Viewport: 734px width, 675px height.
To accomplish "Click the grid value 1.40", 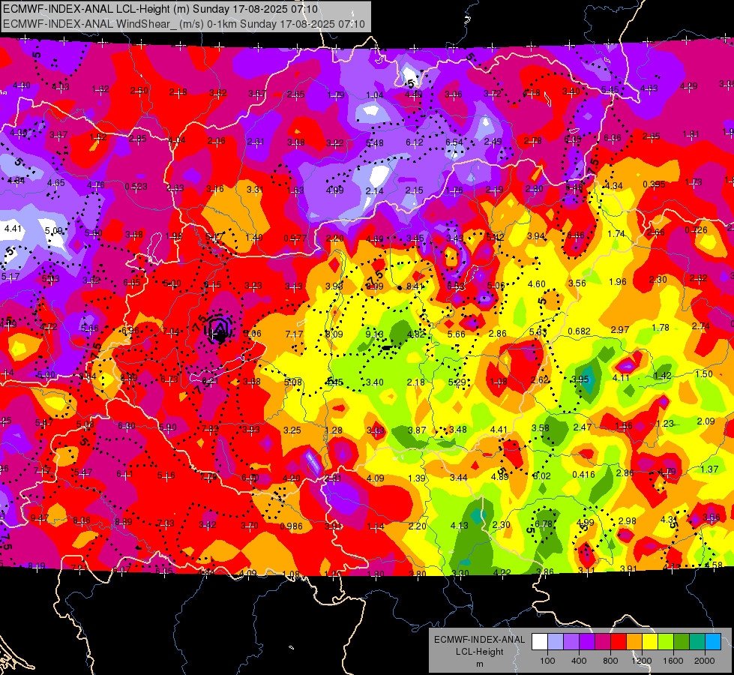I will 254,238.
